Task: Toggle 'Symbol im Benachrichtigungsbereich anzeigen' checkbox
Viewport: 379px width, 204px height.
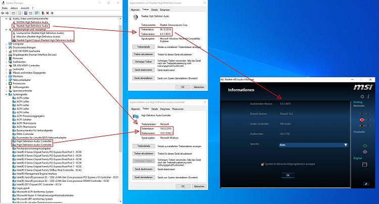Action: pyautogui.click(x=262, y=164)
